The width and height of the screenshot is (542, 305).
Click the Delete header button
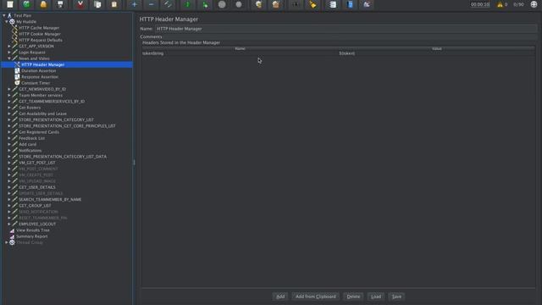coord(353,297)
